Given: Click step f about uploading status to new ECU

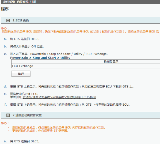Looking at the screenshot, I should 70,105.
